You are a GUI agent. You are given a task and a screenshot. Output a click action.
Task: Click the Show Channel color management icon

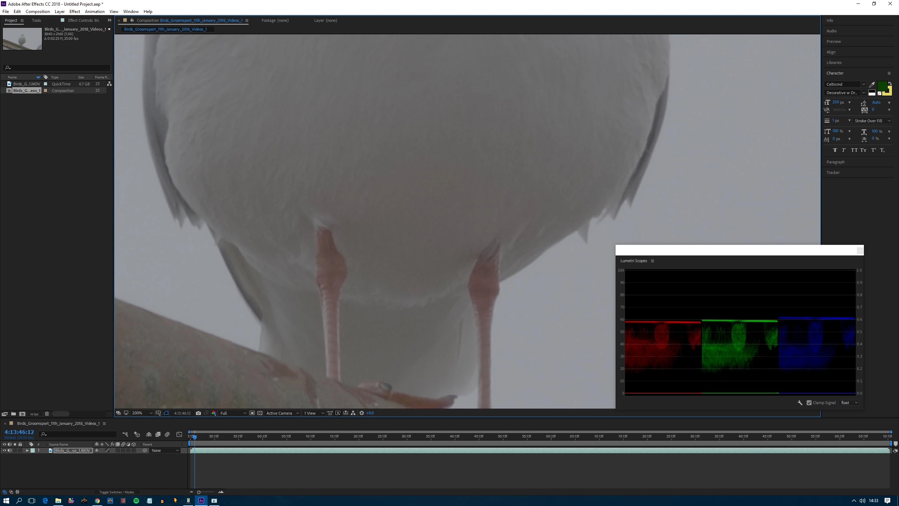(x=214, y=413)
